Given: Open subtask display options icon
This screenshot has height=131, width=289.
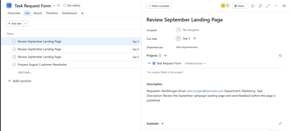Looking at the screenshot, I should (280, 124).
